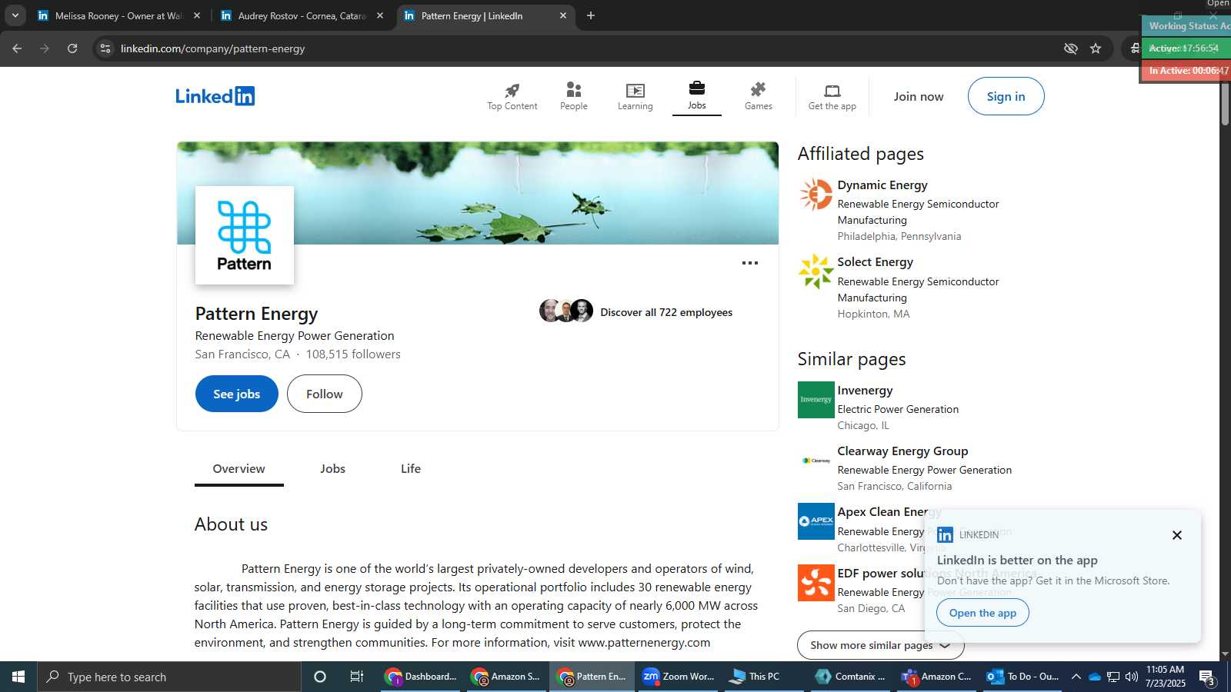Bookmark this page with star icon

tap(1096, 48)
